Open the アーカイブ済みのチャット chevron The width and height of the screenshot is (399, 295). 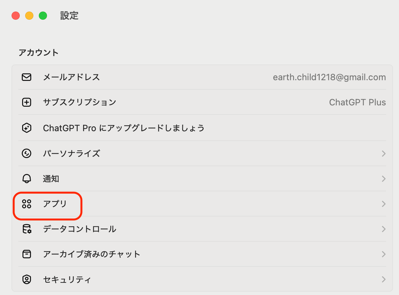pos(384,254)
